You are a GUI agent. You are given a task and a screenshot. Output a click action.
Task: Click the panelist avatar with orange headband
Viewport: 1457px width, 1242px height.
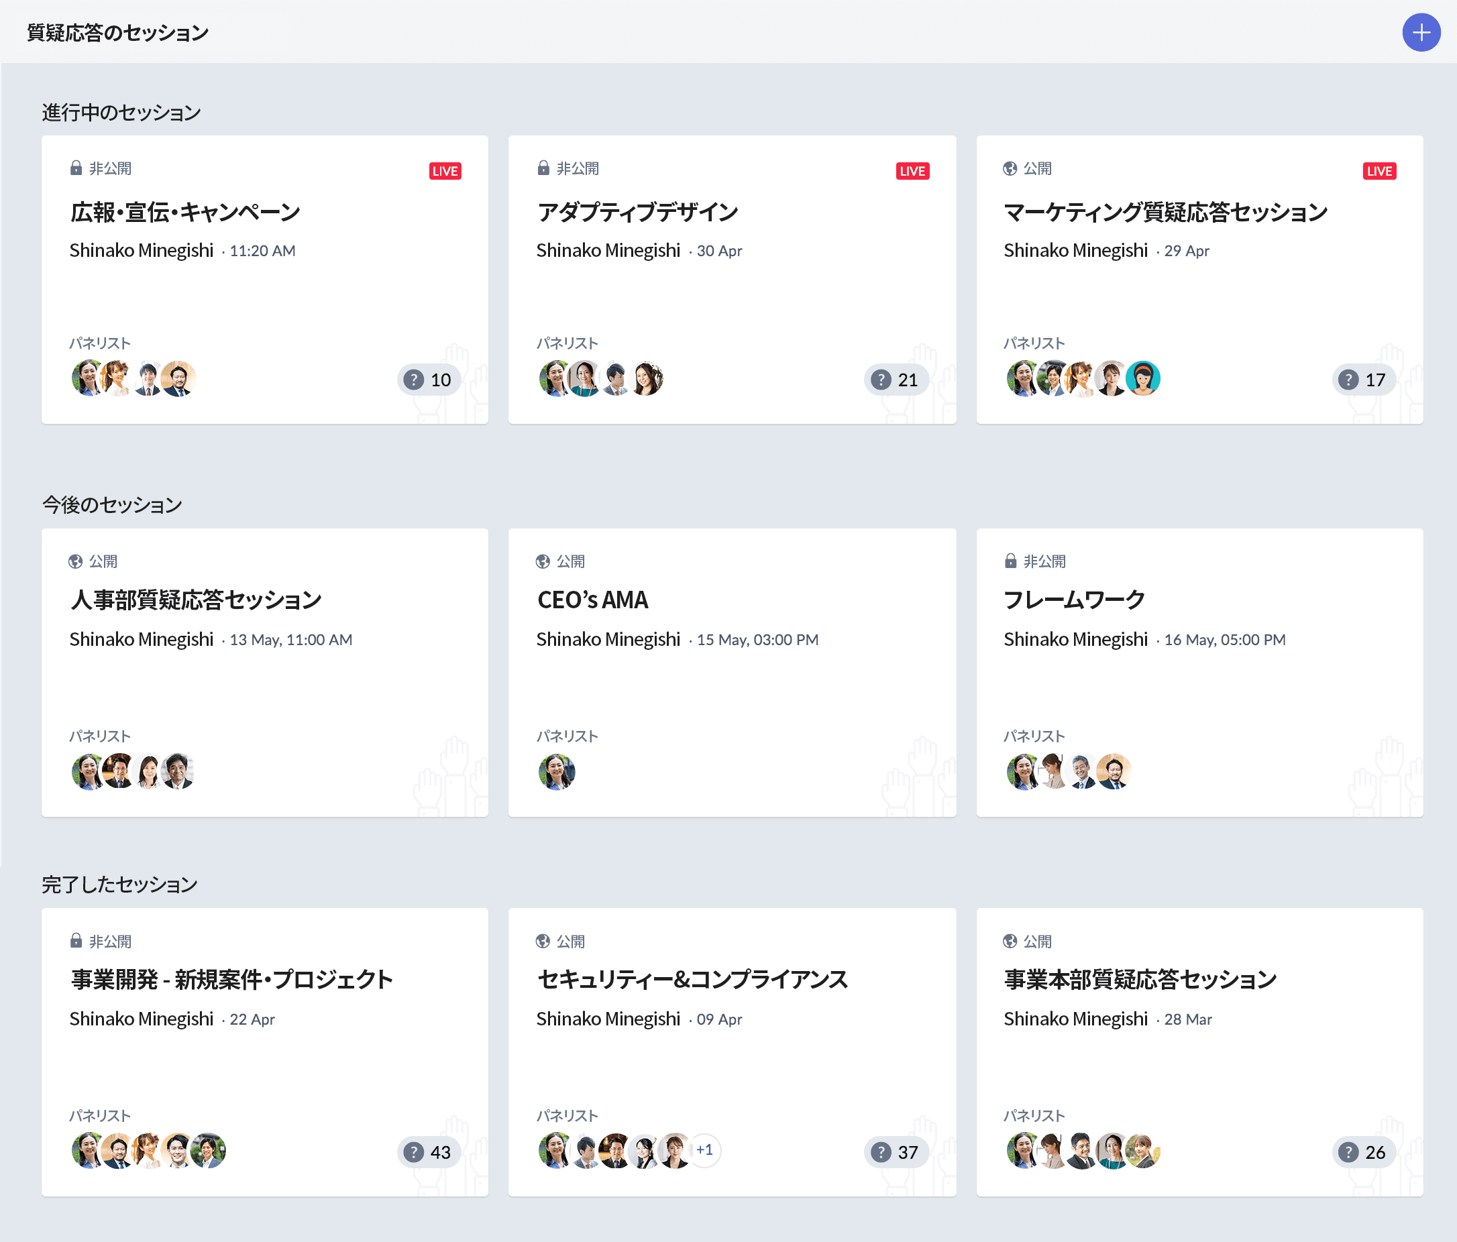[x=1142, y=378]
